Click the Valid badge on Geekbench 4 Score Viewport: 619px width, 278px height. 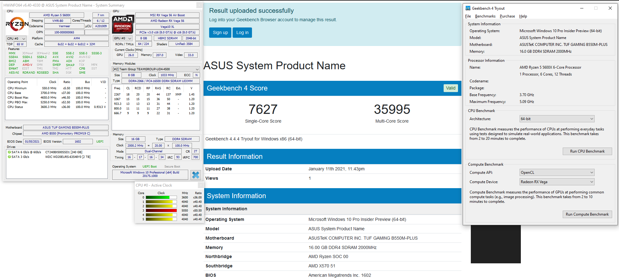point(450,88)
